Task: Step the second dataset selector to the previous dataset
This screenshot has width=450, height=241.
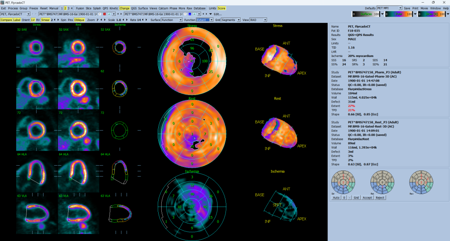Action: click(203, 14)
